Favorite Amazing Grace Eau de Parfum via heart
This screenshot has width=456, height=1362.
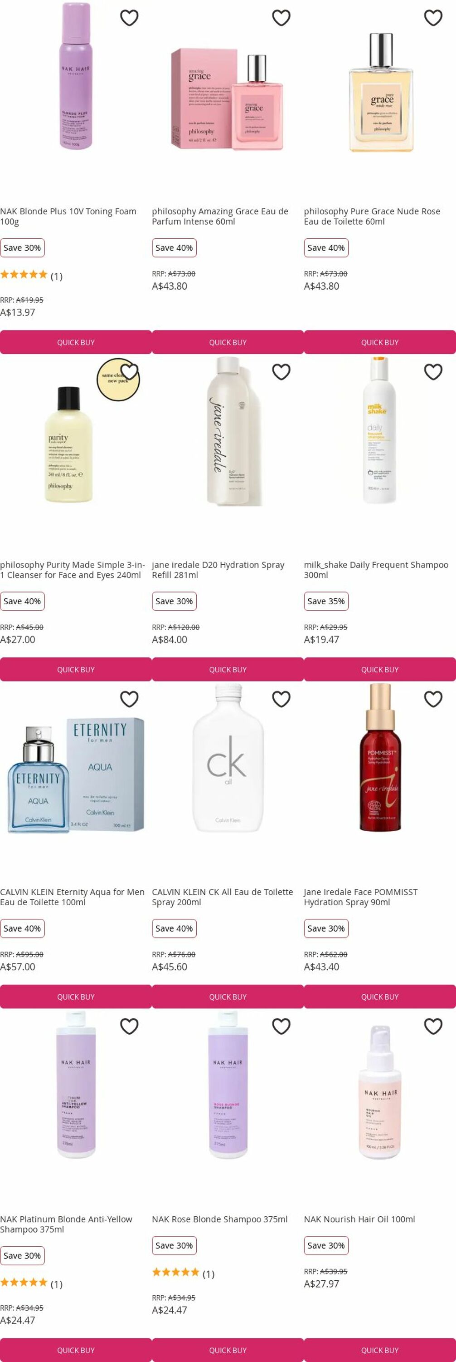281,18
